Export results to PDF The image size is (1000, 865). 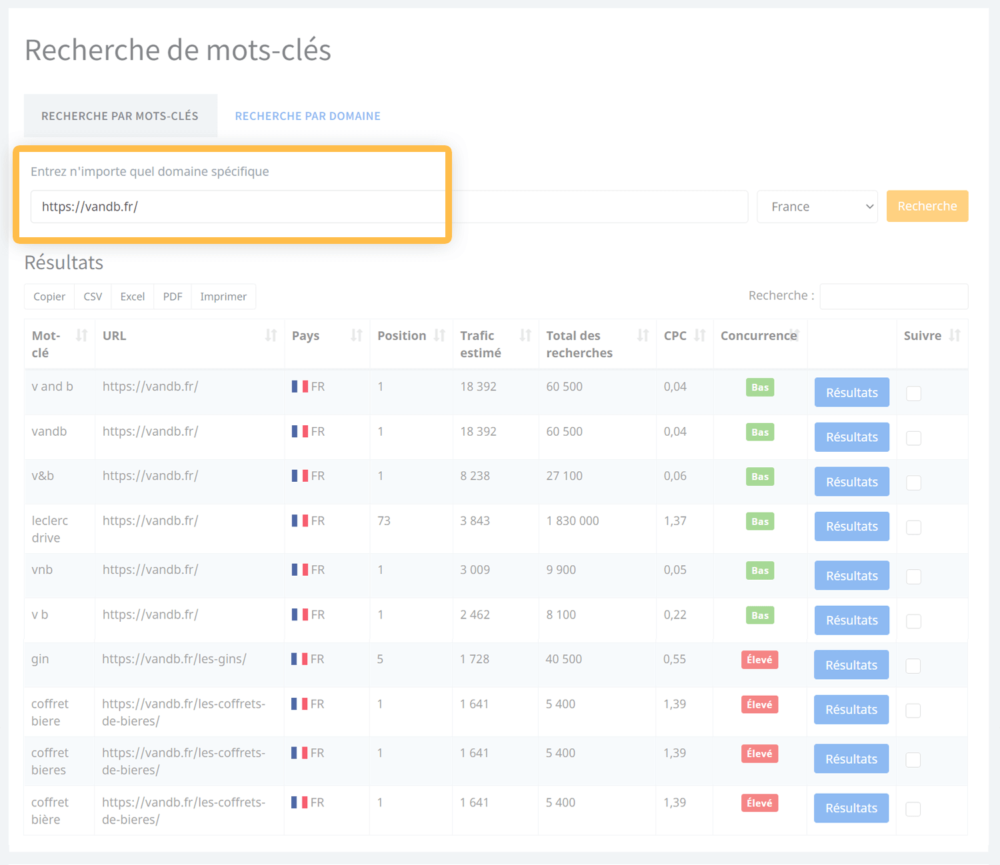172,297
